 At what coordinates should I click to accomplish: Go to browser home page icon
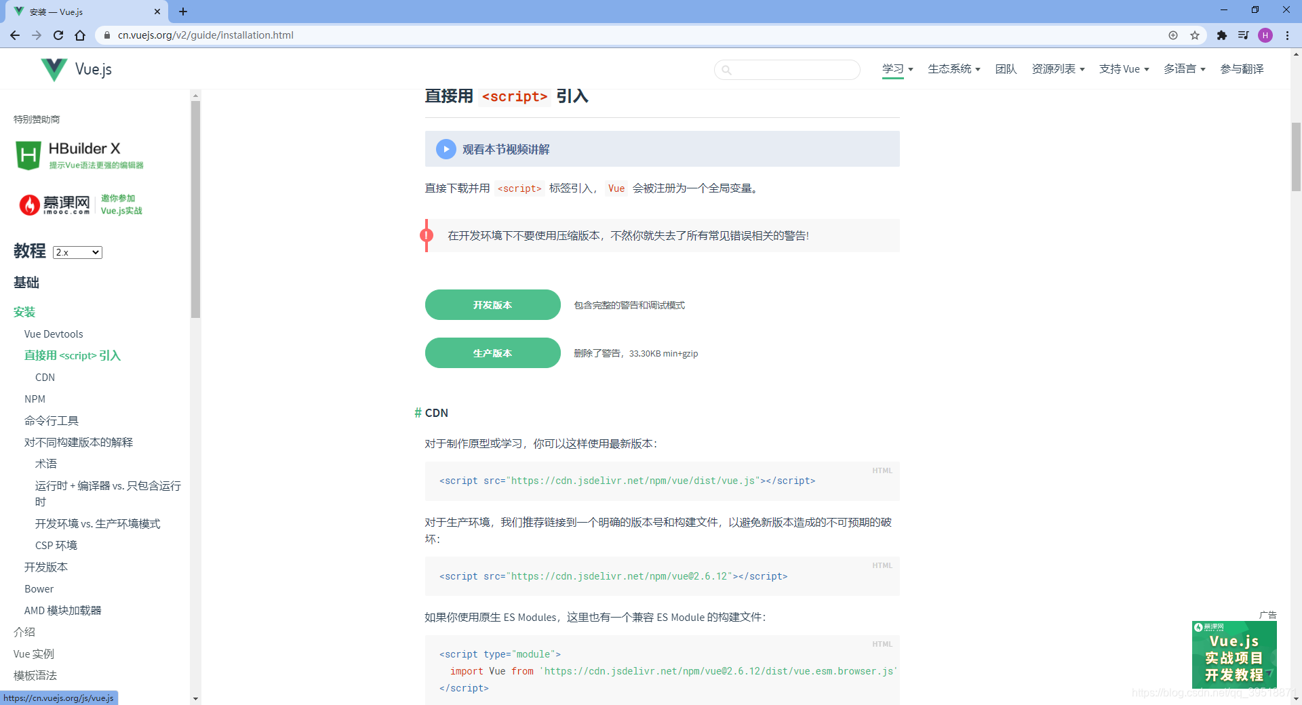click(x=80, y=35)
